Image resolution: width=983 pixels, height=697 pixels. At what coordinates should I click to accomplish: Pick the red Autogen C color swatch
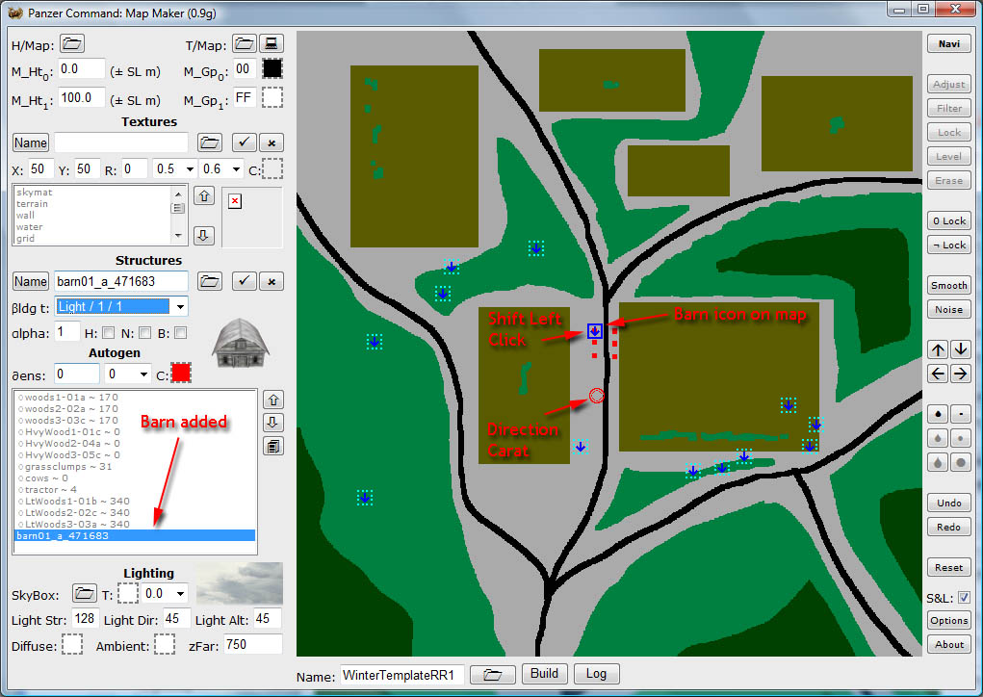pyautogui.click(x=181, y=373)
